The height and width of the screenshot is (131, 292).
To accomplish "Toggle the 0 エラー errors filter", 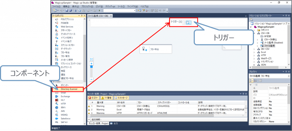I will tap(94, 98).
